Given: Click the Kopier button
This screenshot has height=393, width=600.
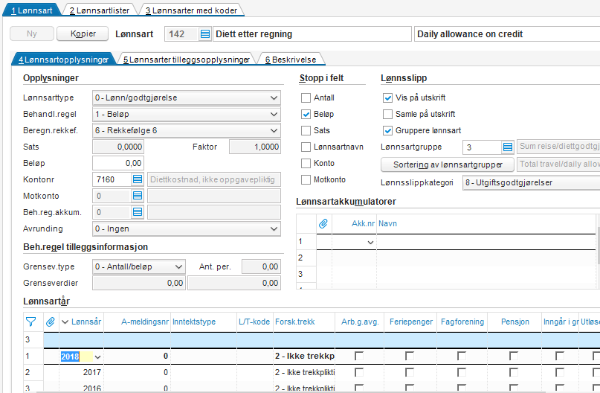Looking at the screenshot, I should tap(83, 33).
